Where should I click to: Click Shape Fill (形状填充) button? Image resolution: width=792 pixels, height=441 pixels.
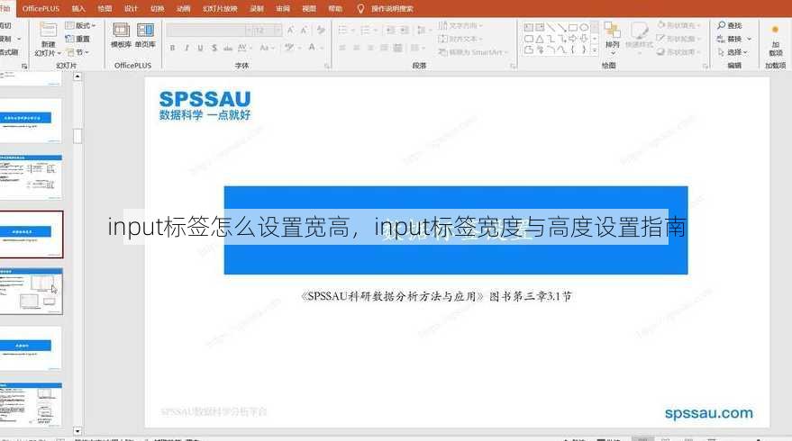(679, 25)
